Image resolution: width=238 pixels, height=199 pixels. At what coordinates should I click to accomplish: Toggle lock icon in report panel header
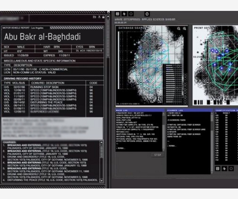coord(103,17)
